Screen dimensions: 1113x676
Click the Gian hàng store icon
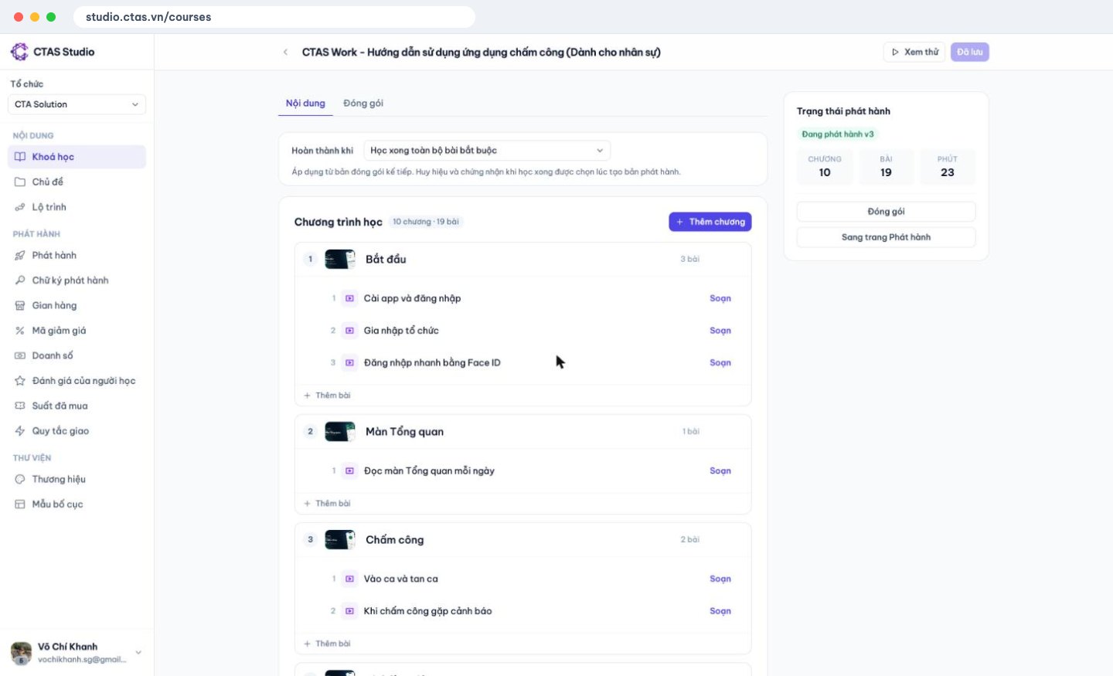[x=20, y=306]
